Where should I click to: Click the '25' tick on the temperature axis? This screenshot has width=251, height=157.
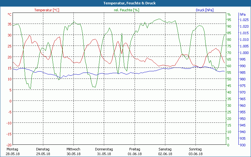[10, 46]
